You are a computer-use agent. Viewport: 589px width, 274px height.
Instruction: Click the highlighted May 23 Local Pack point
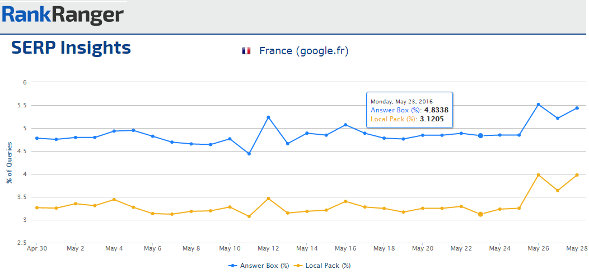coord(480,214)
